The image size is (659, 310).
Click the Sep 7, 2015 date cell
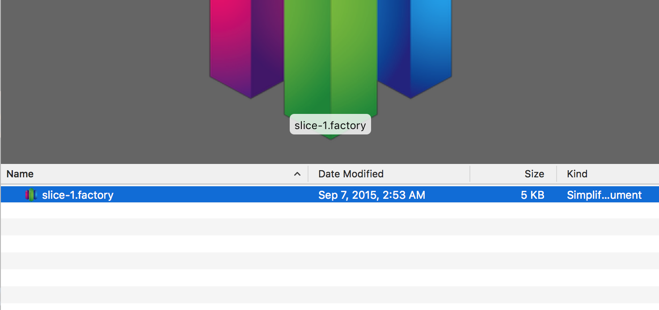(x=372, y=195)
